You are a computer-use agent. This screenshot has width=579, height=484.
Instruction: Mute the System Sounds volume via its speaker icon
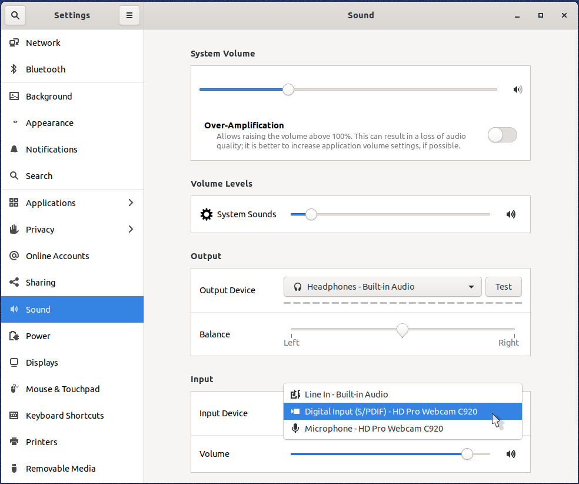point(511,214)
